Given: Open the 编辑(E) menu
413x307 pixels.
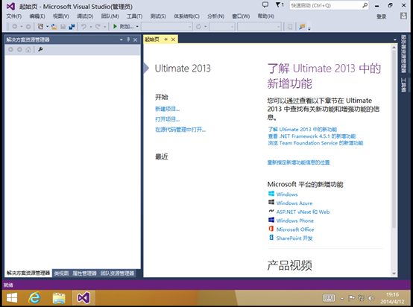Looking at the screenshot, I should pos(37,16).
